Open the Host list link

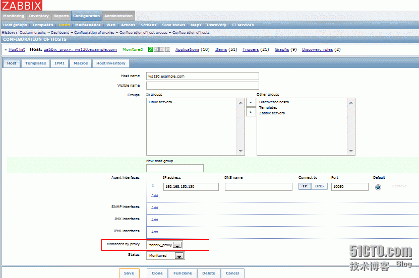point(17,49)
